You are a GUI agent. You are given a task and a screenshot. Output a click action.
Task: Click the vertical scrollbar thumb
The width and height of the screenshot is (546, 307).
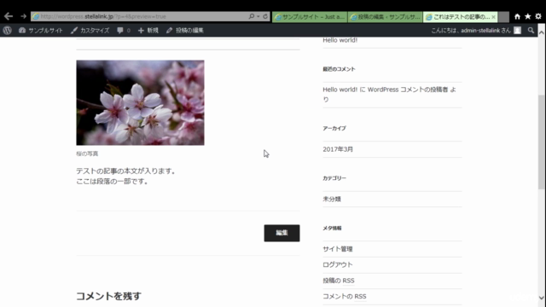coord(542,142)
